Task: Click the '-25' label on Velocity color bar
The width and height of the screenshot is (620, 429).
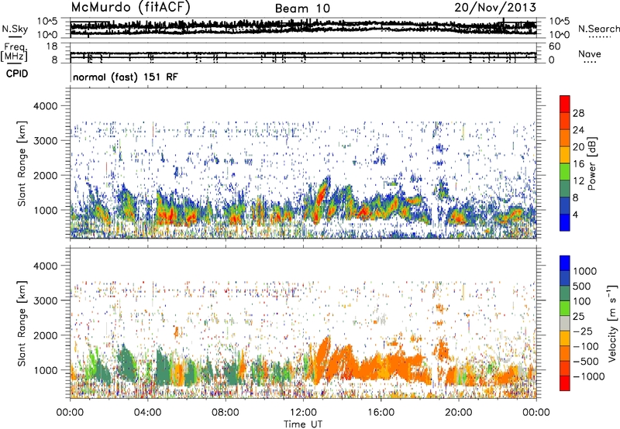Action: (584, 331)
